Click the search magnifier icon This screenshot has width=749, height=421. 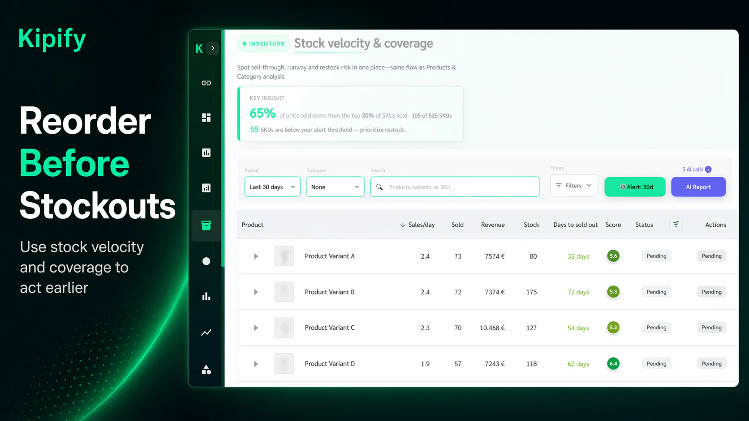click(379, 187)
